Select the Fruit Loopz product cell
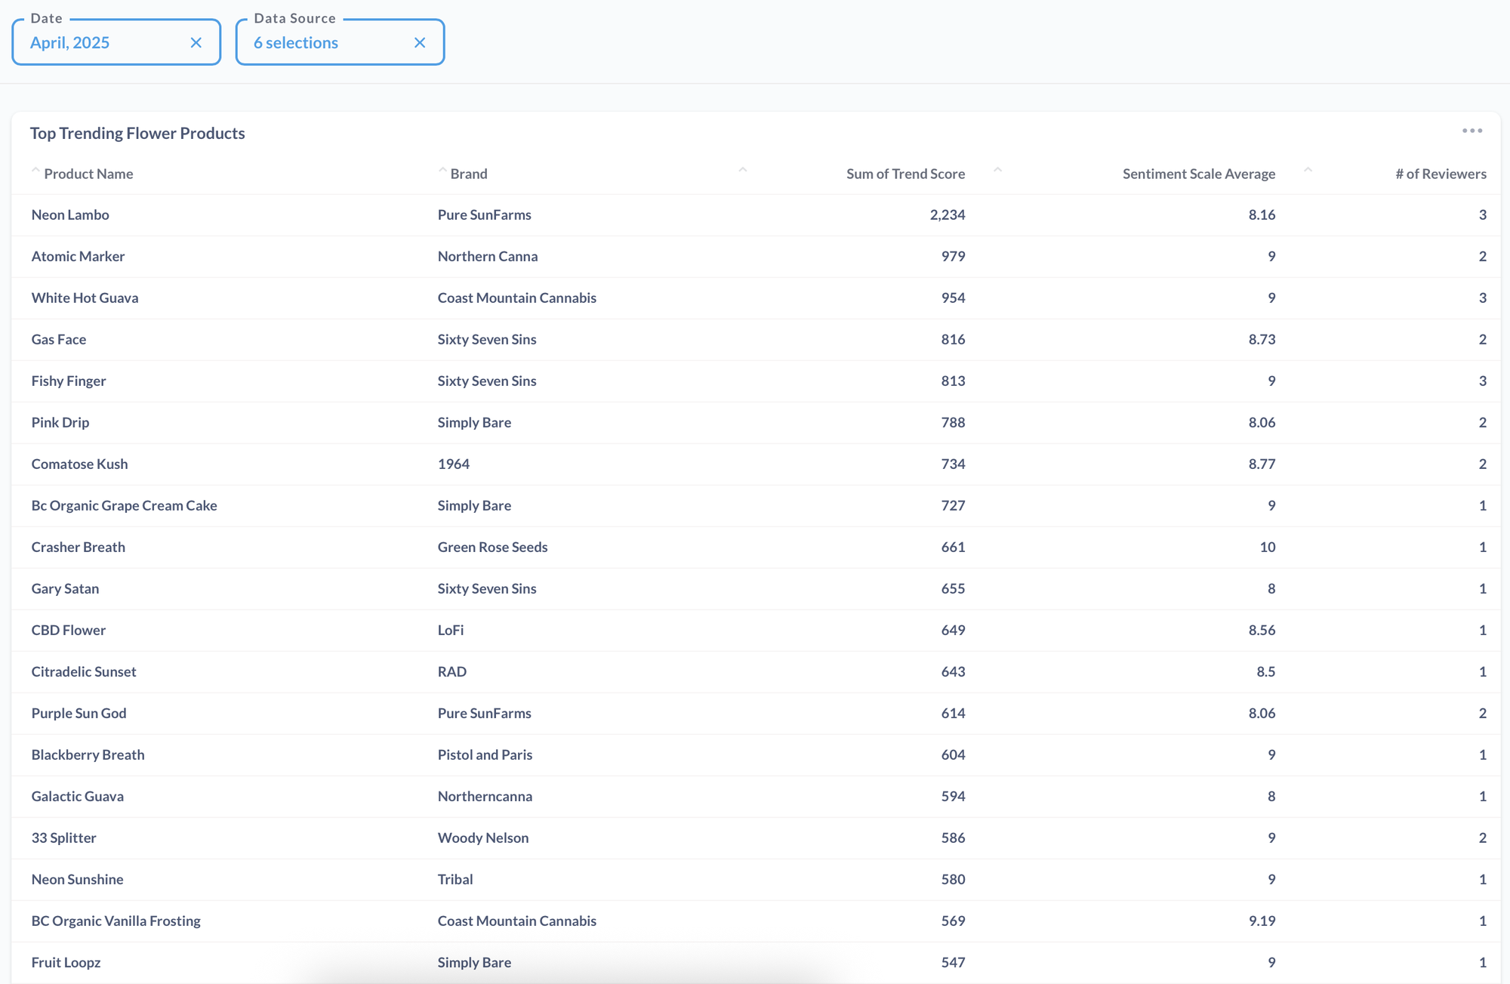The image size is (1510, 984). (66, 962)
